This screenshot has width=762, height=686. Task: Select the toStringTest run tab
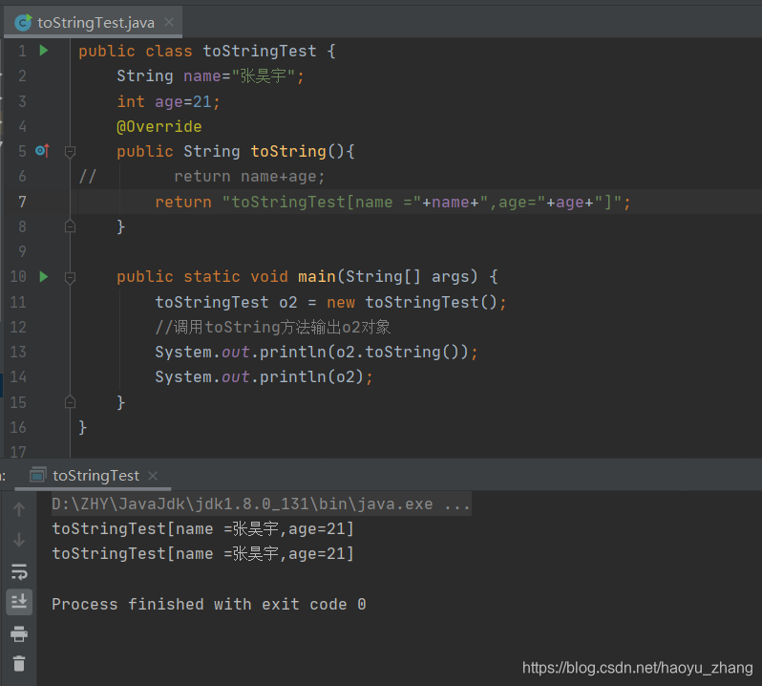(93, 476)
